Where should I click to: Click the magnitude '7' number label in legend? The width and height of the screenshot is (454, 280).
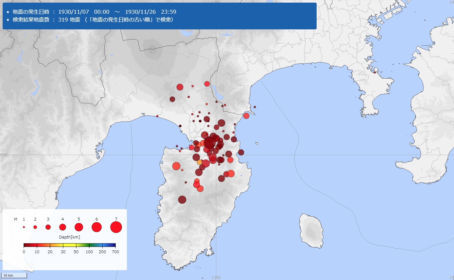pyautogui.click(x=116, y=219)
